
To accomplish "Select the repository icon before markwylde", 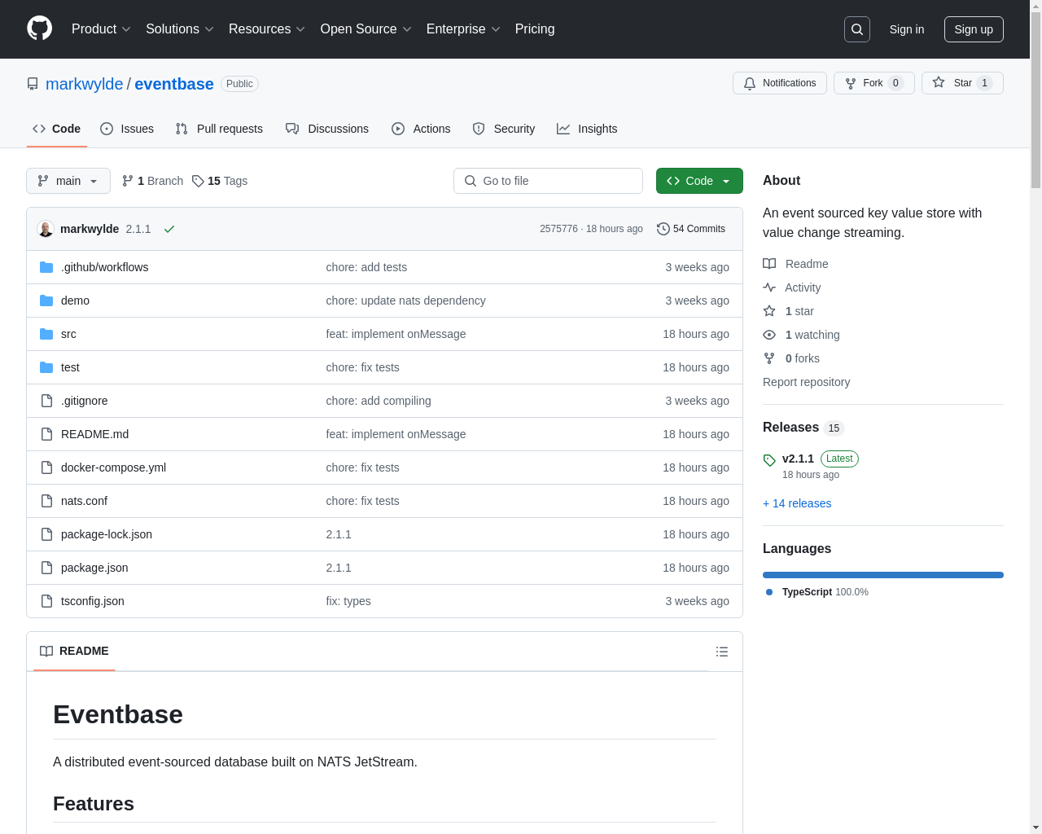I will coord(33,84).
